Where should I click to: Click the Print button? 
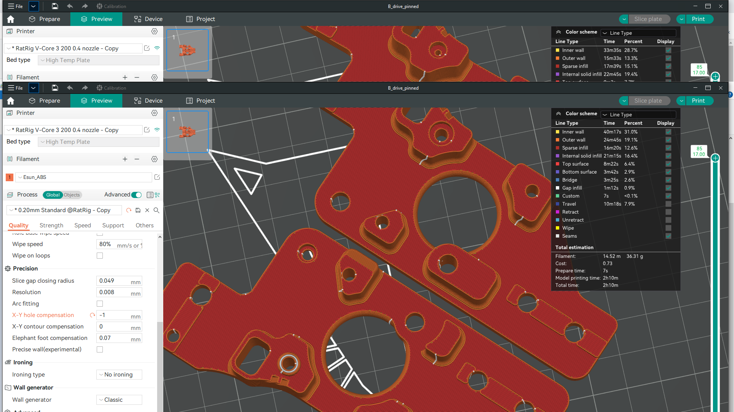[699, 100]
